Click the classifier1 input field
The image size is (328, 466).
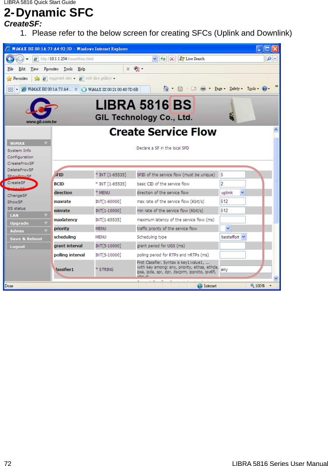pyautogui.click(x=246, y=269)
